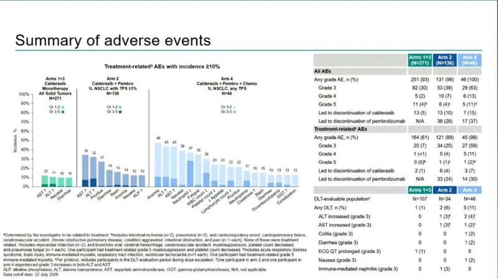Click the Gr 3-5 legend swatch under Arms 1+3
Screen dimensions: 498x279
tap(63, 112)
